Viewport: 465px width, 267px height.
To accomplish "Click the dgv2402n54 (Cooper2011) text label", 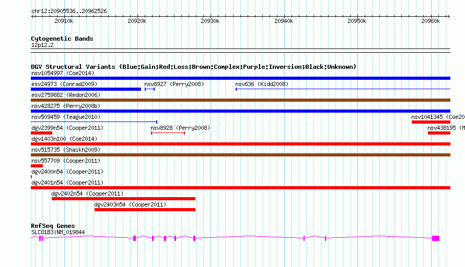I will click(x=87, y=193).
